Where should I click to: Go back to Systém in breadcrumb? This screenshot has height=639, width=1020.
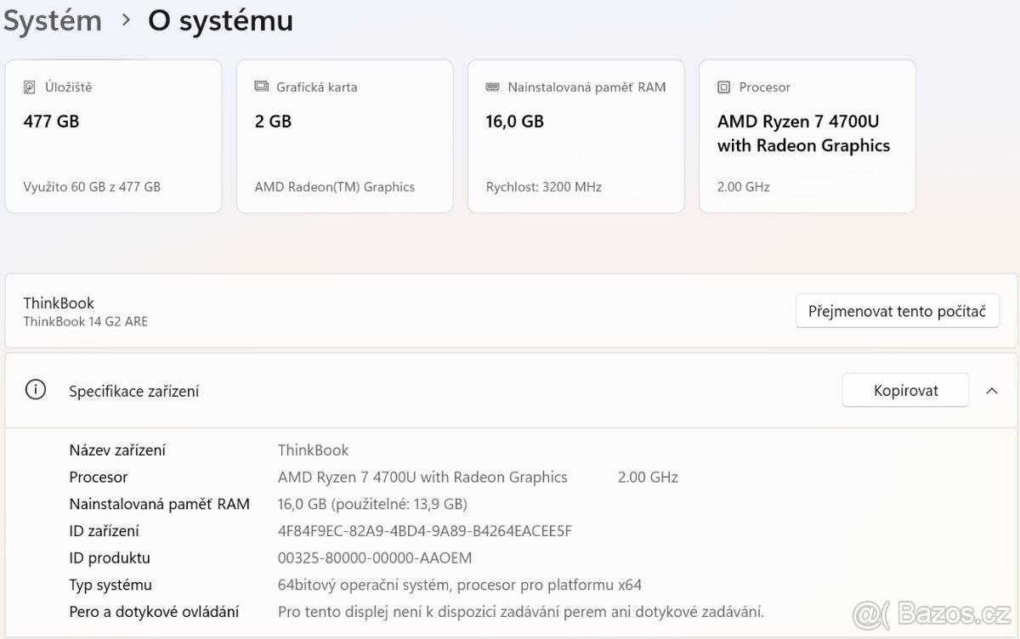[x=53, y=20]
